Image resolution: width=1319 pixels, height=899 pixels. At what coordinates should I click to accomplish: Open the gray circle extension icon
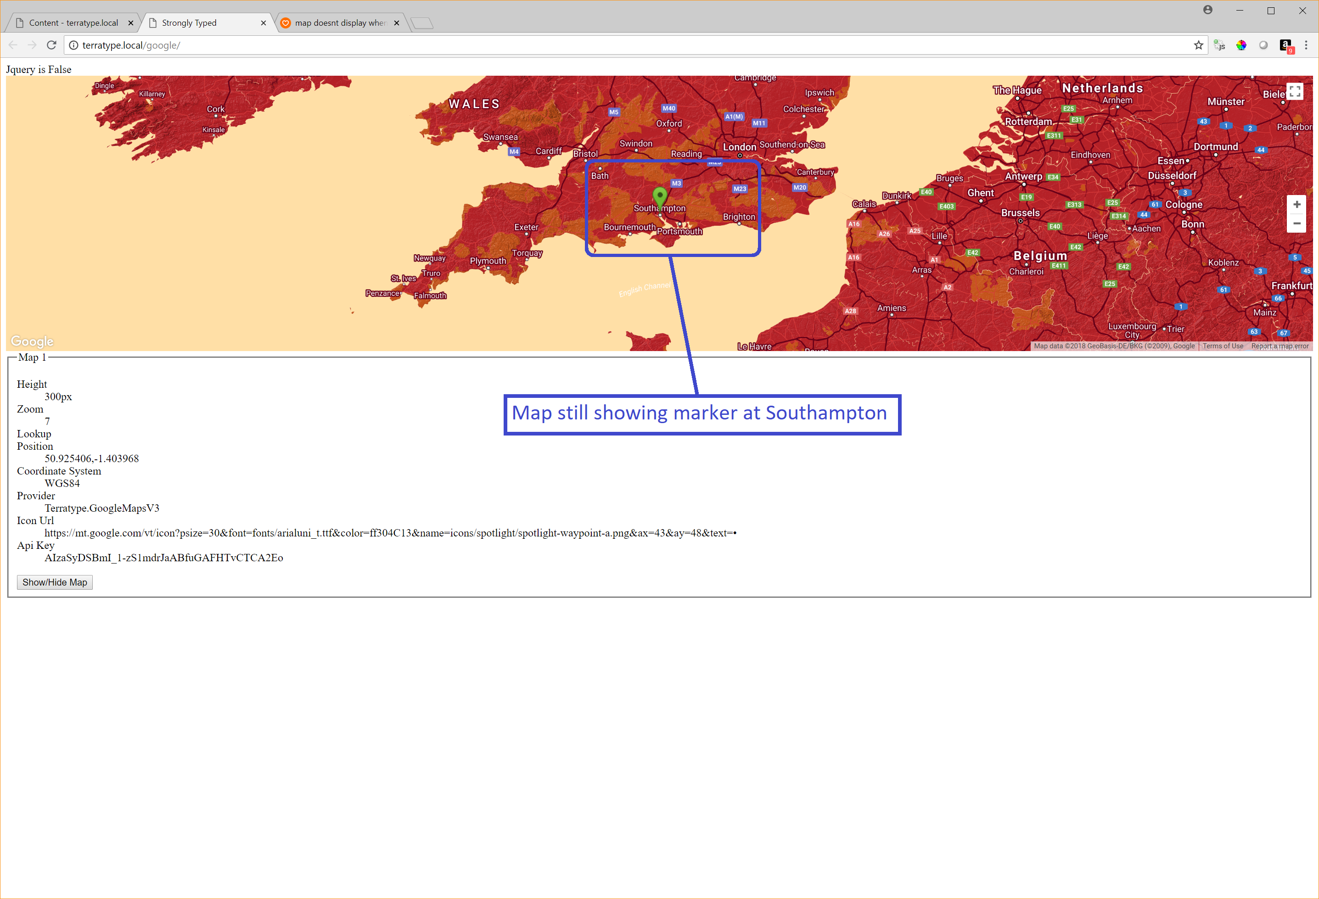pos(1263,45)
